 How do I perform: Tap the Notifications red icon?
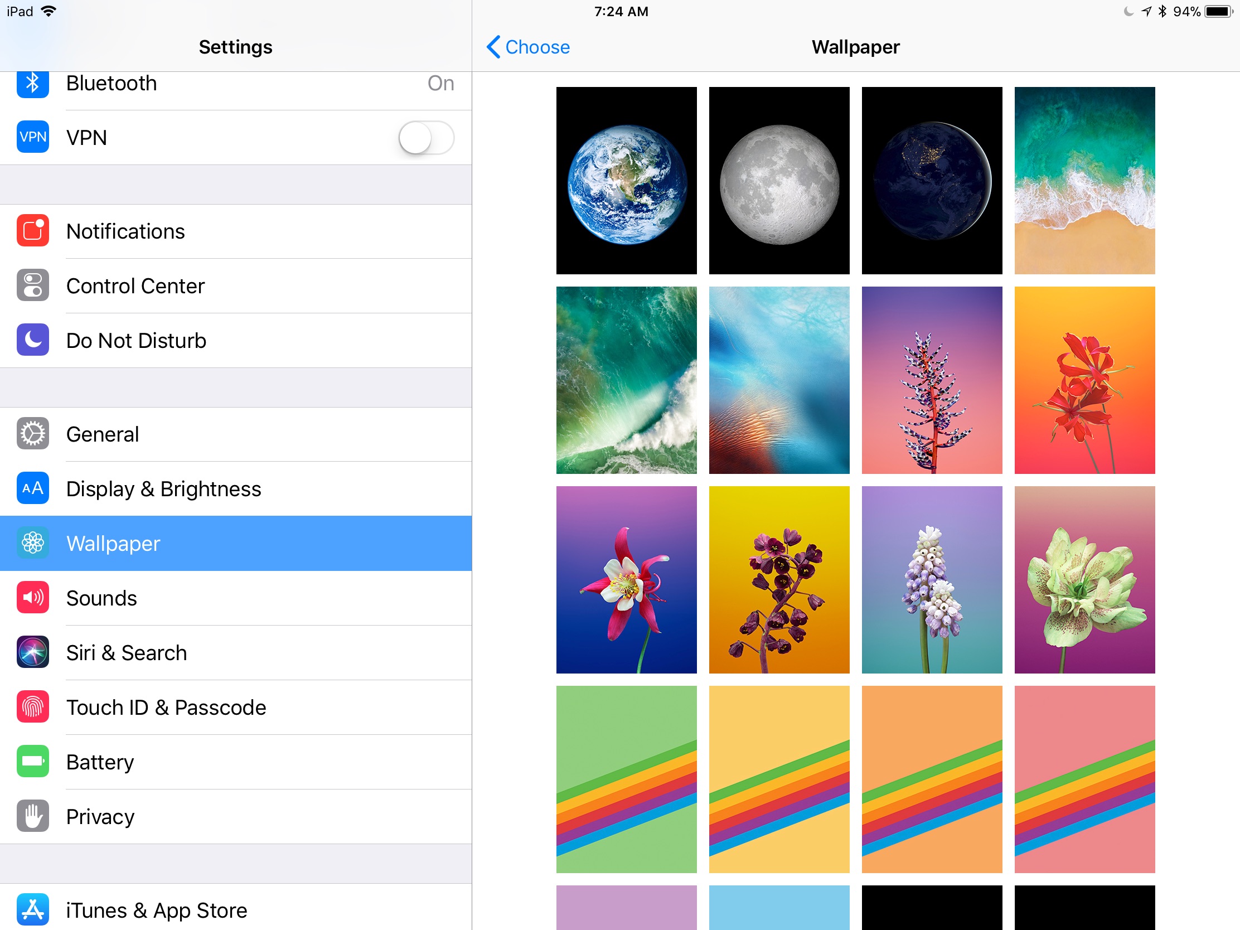click(32, 231)
